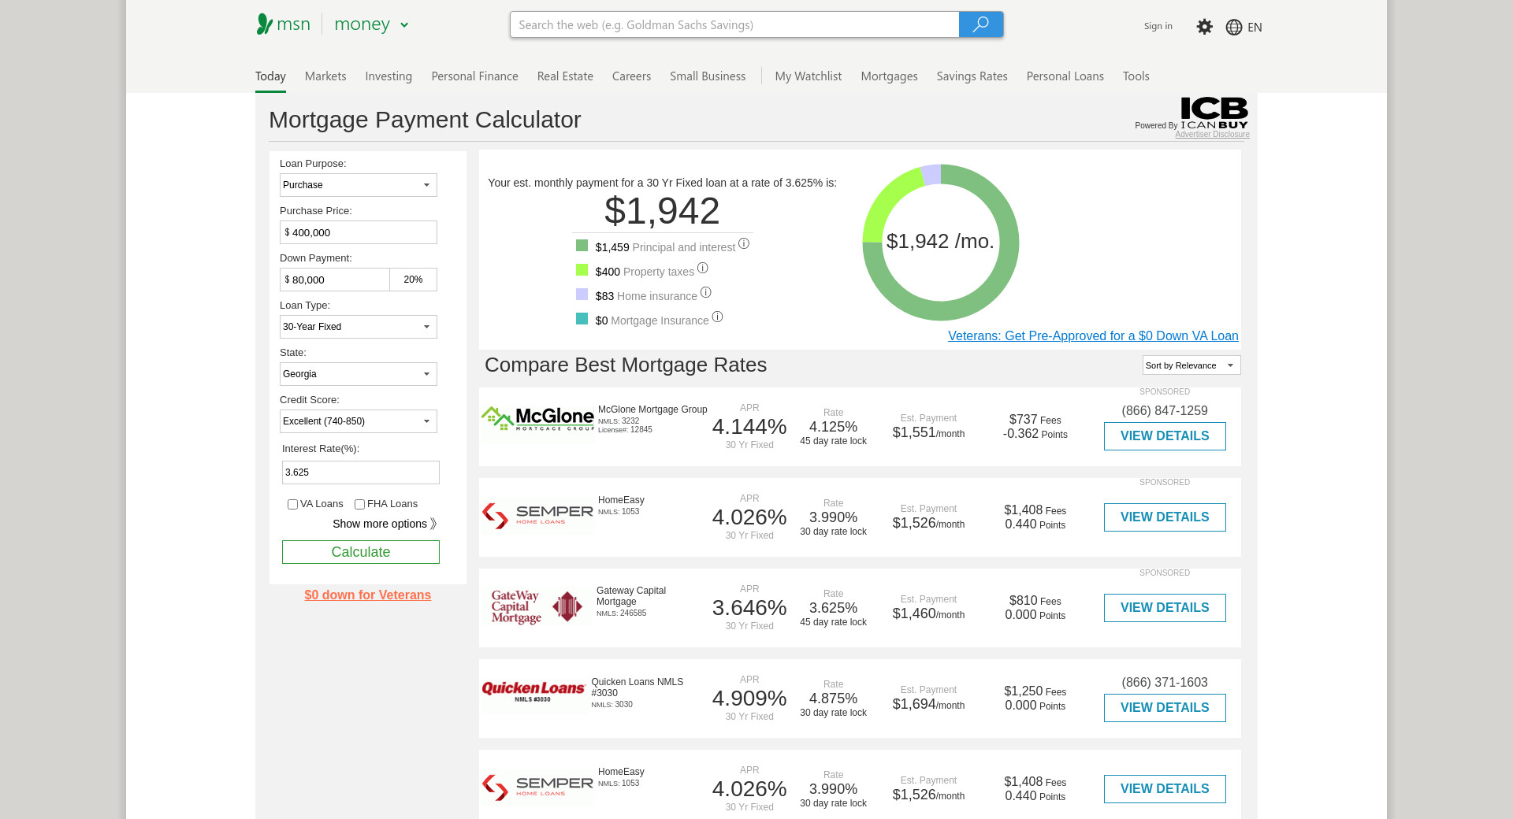This screenshot has height=819, width=1513.
Task: Click info icon next to Property taxes
Action: click(703, 269)
